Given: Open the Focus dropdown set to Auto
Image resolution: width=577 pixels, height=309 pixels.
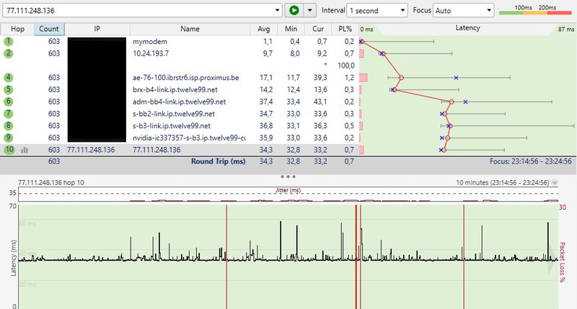Looking at the screenshot, I should [x=463, y=10].
